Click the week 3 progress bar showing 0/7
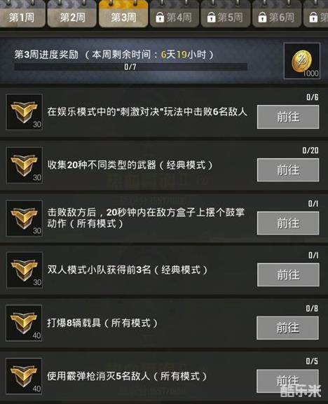Image resolution: width=328 pixels, height=404 pixels. [x=130, y=67]
